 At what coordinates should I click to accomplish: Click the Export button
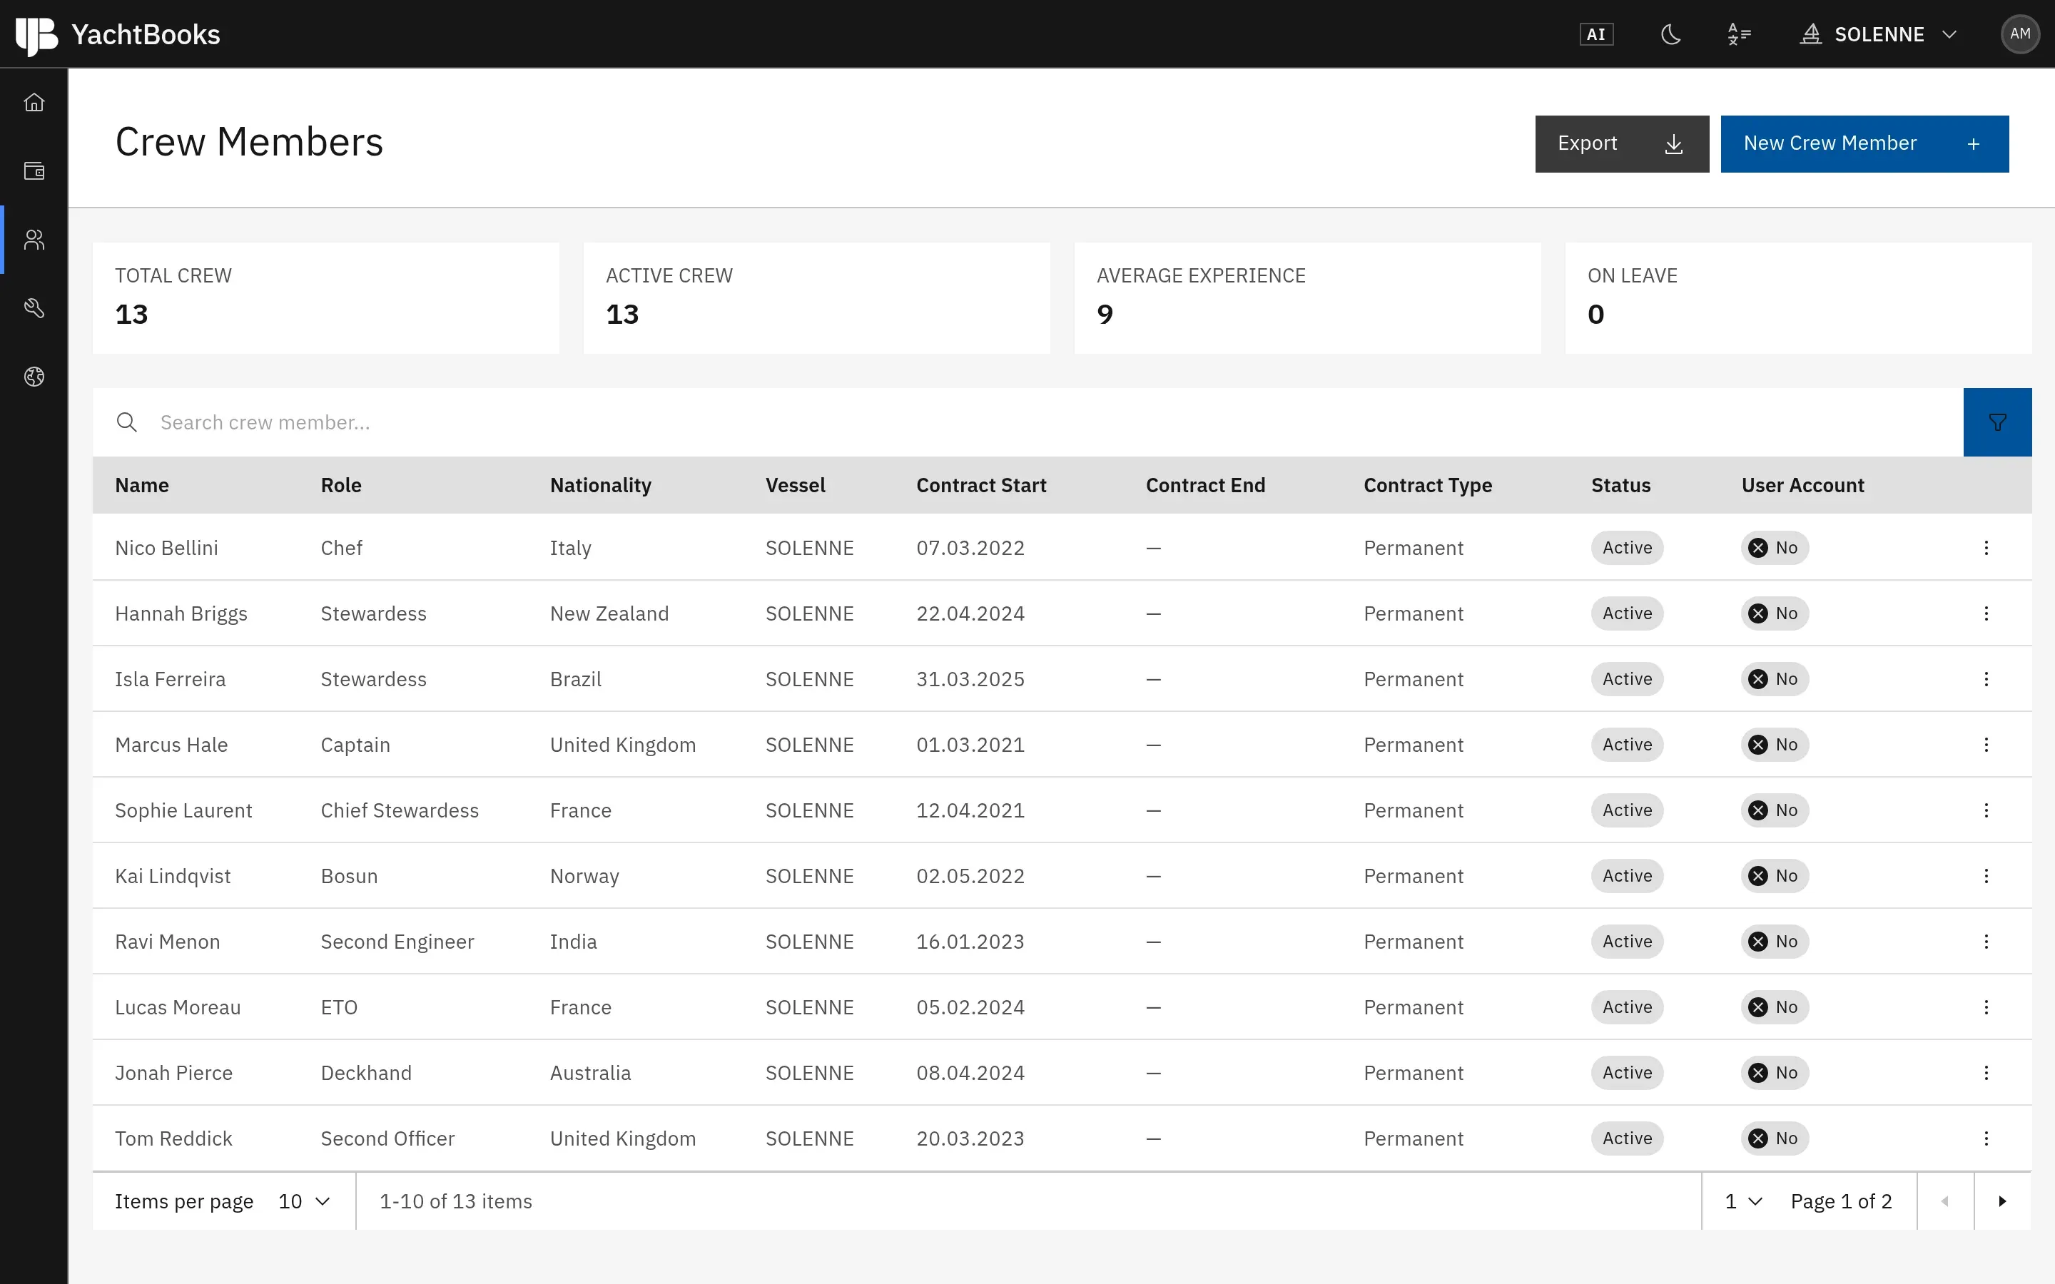(x=1621, y=143)
